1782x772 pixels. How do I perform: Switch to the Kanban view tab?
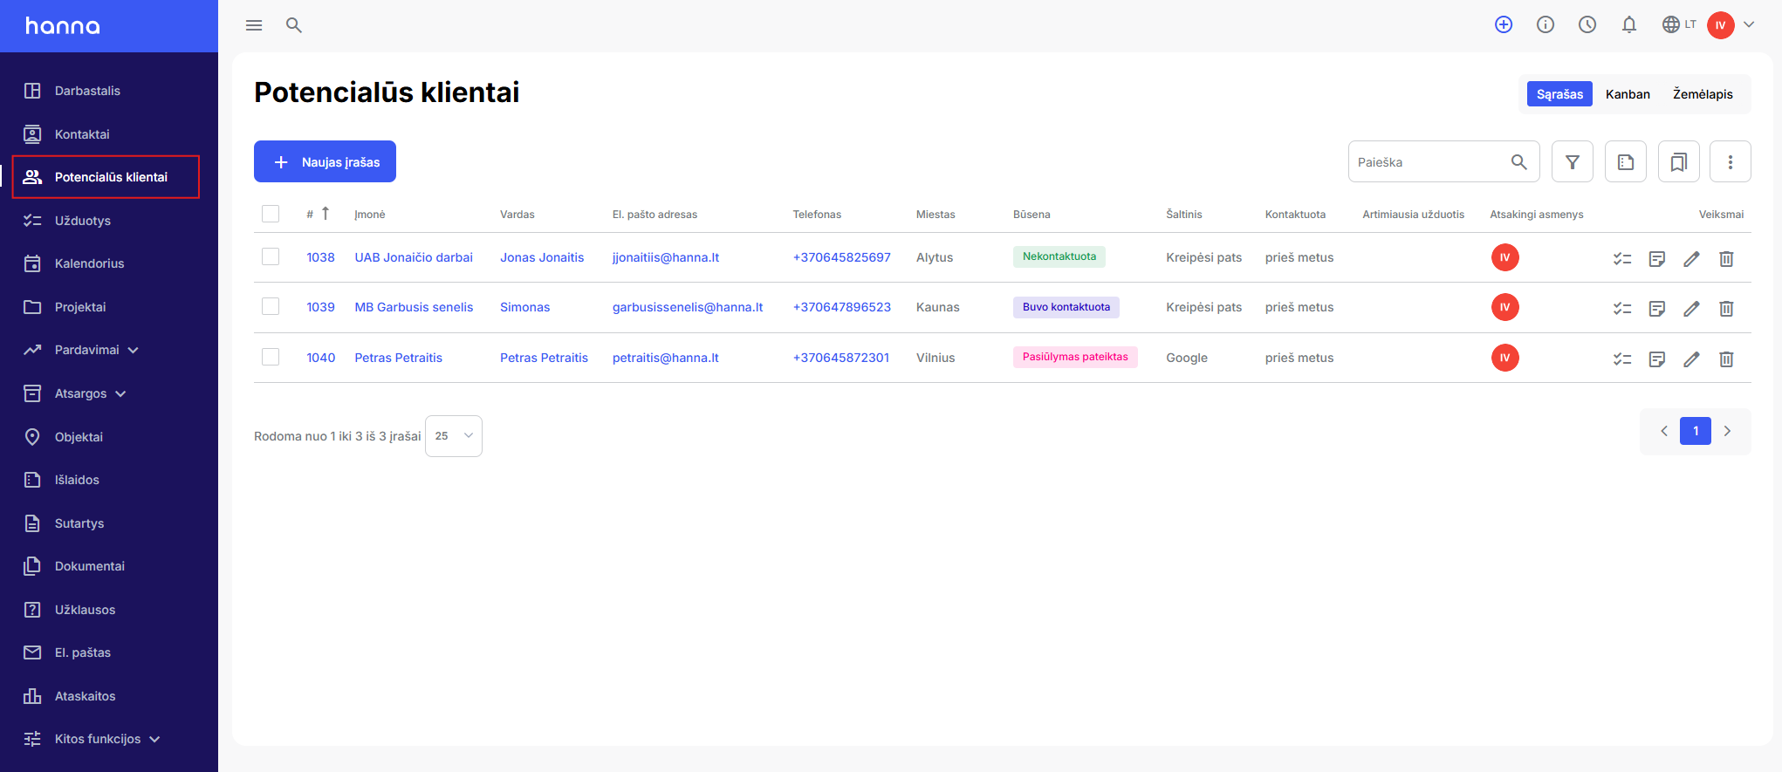coord(1628,94)
